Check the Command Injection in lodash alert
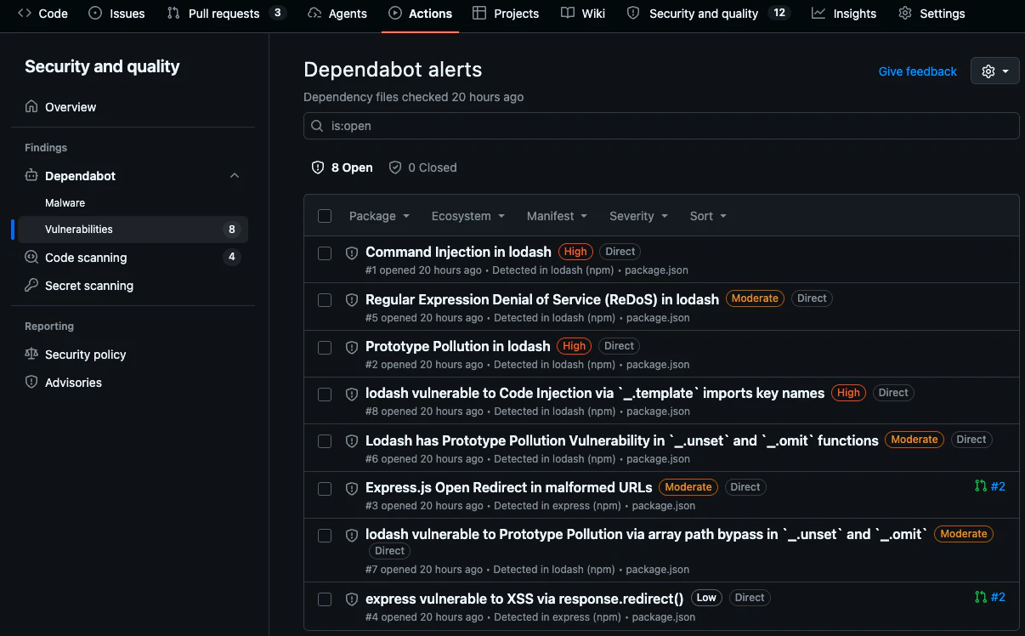 325,253
